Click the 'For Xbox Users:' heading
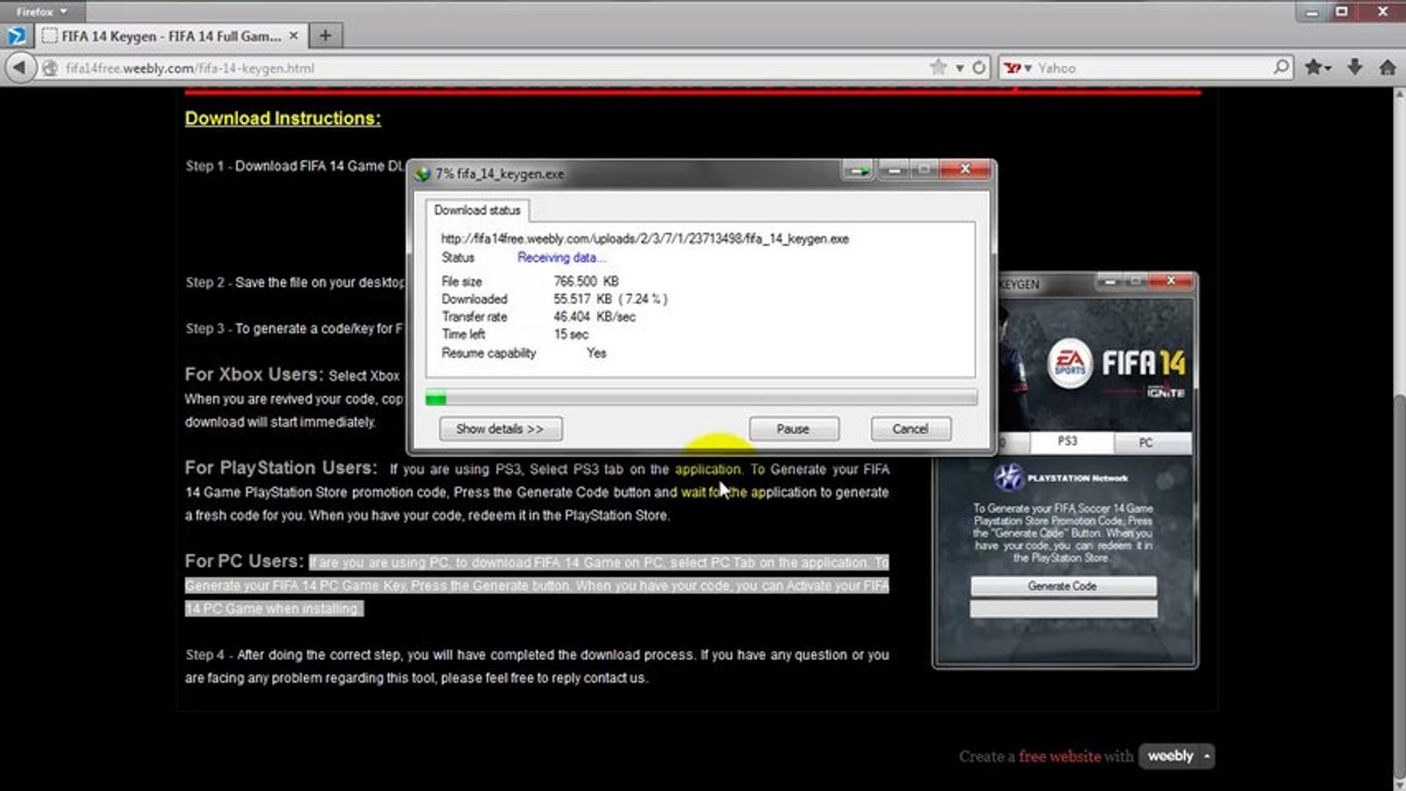 tap(254, 375)
